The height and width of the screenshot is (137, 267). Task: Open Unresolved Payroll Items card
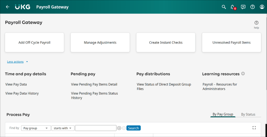(231, 42)
